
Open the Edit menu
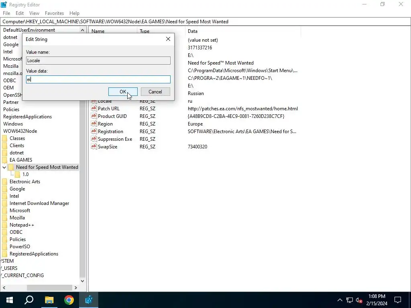coord(20,13)
